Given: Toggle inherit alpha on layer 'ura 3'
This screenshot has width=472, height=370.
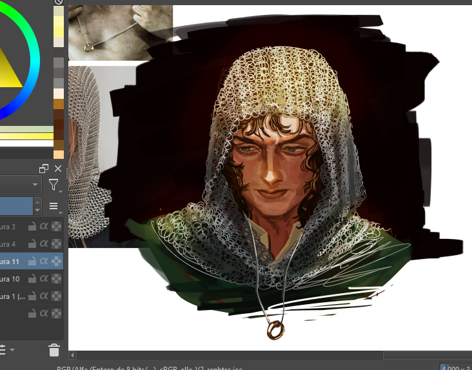Looking at the screenshot, I should coord(44,226).
